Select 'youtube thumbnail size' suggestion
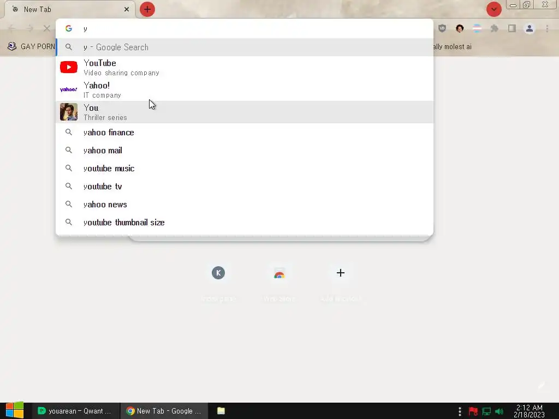The width and height of the screenshot is (559, 419). coord(245,223)
